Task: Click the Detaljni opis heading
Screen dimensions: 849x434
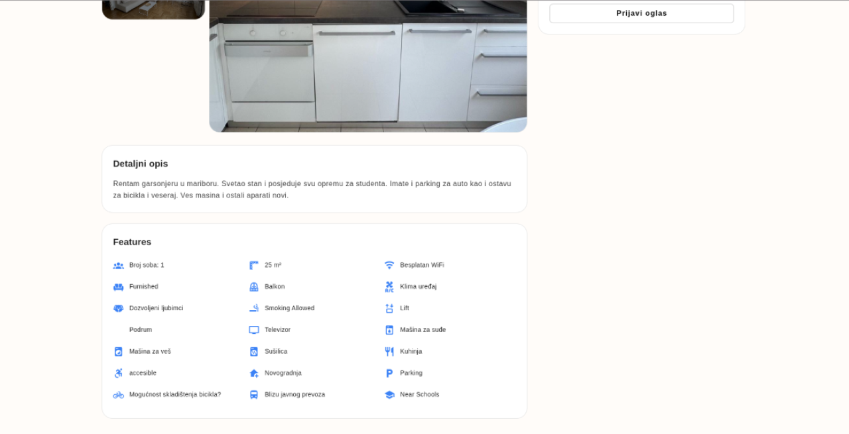Action: pos(141,164)
